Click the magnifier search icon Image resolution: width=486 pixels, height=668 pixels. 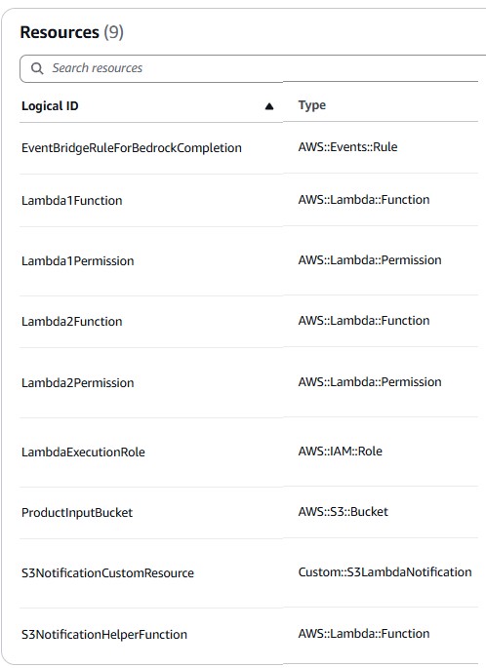(x=37, y=68)
